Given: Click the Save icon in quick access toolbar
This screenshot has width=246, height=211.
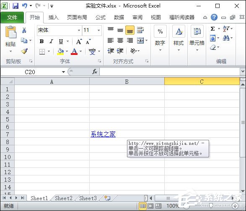Looking at the screenshot, I should [16, 6].
